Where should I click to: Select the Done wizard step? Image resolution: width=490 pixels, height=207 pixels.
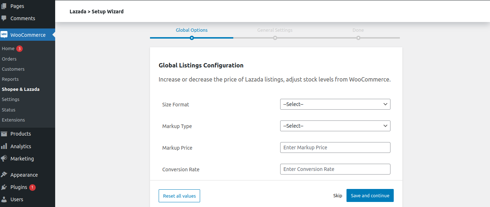[x=358, y=30]
